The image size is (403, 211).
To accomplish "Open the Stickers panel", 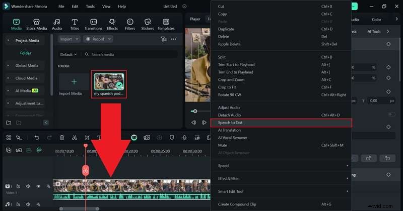I will [148, 24].
